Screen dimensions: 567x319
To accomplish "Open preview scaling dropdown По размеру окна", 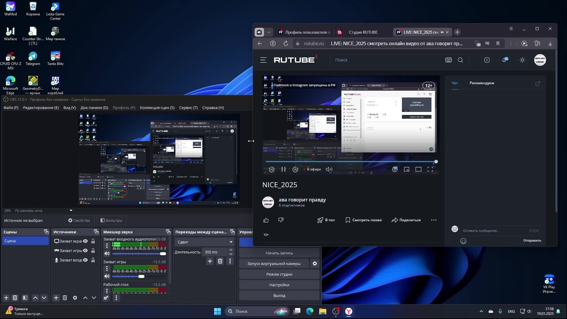I will 43,210.
